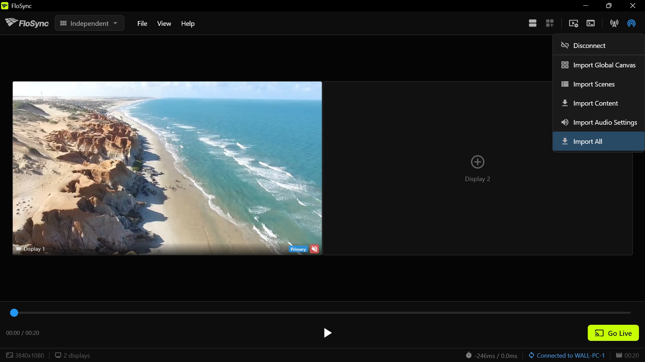
Task: Choose Import Global Canvas
Action: [599, 65]
